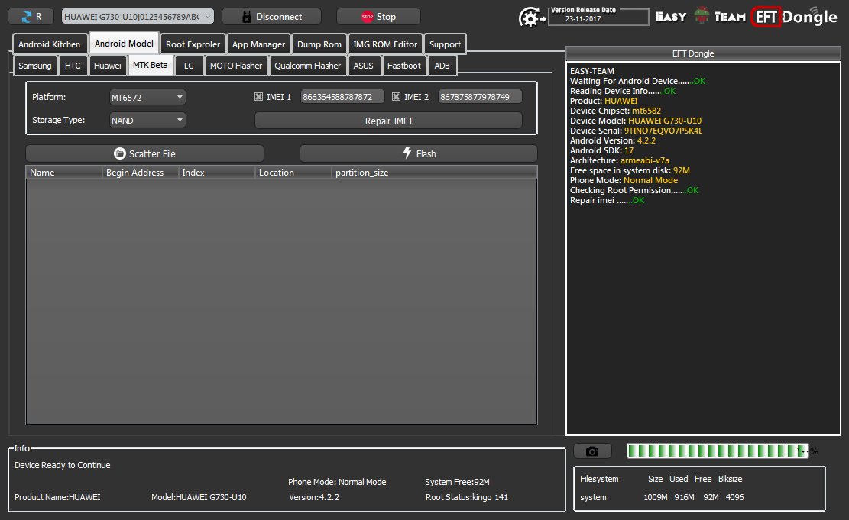Select the Huawei sub-tab
This screenshot has width=849, height=520.
tap(107, 66)
